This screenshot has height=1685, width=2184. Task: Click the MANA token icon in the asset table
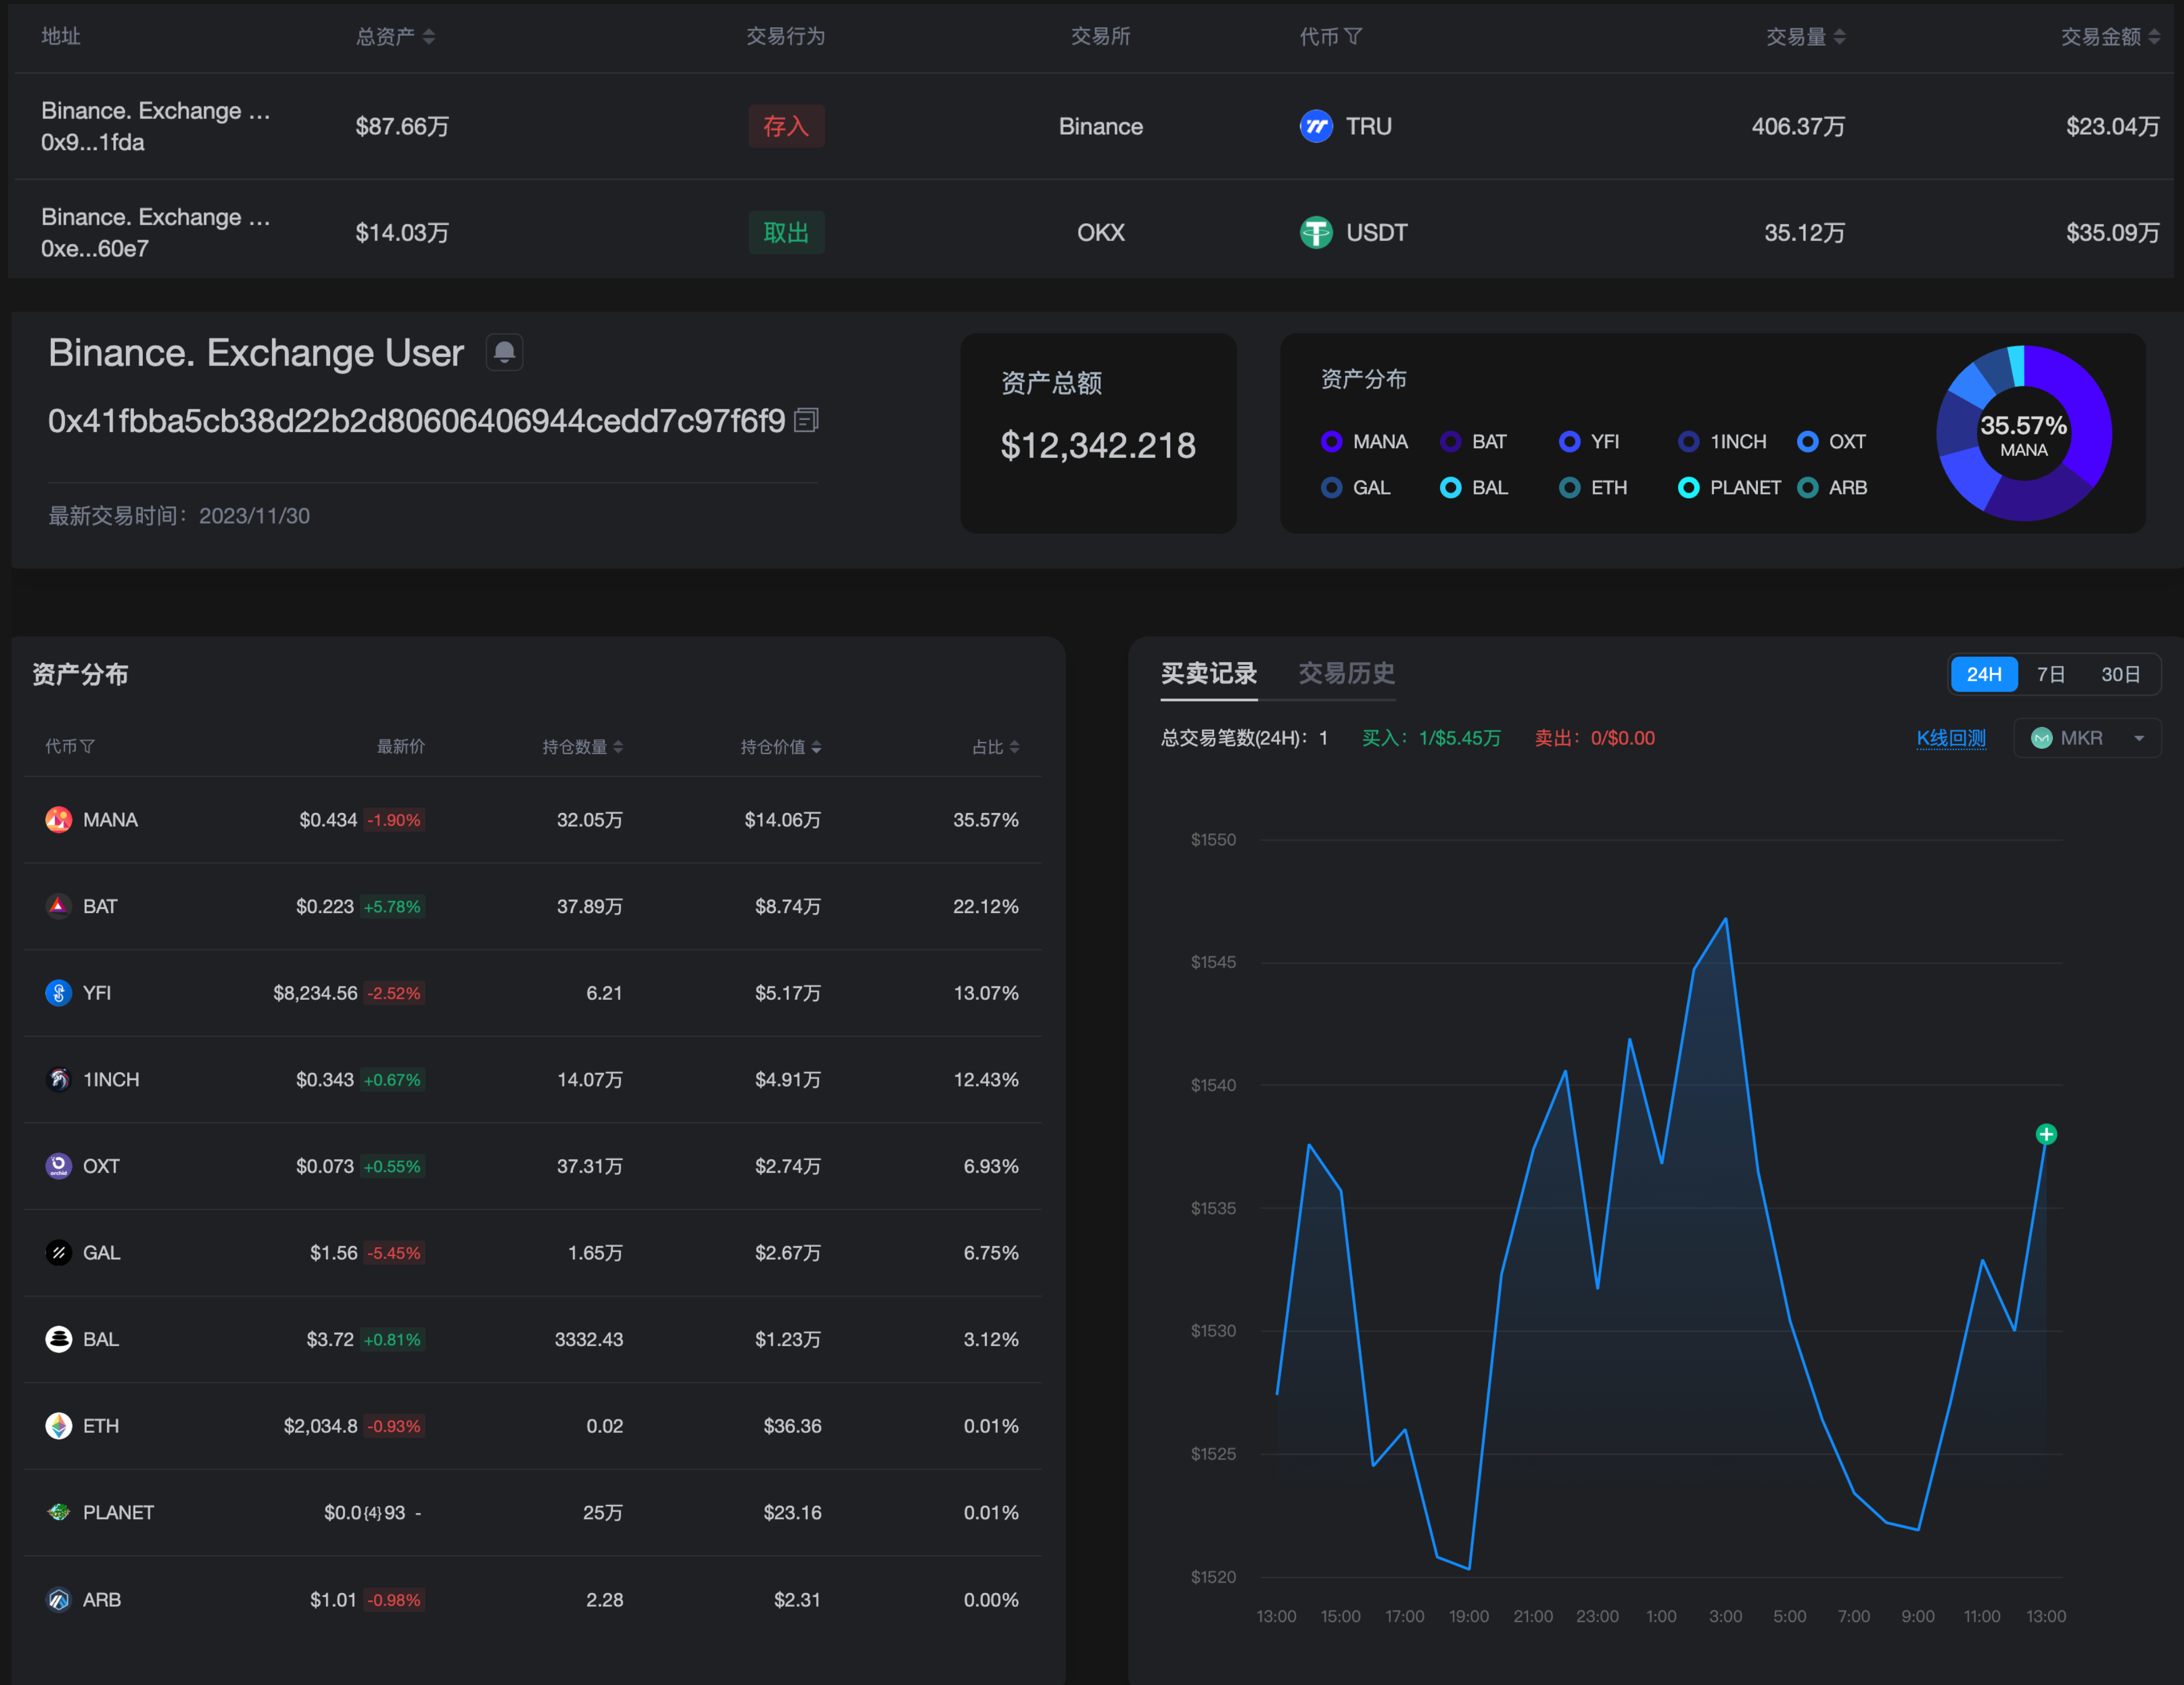pyautogui.click(x=58, y=819)
